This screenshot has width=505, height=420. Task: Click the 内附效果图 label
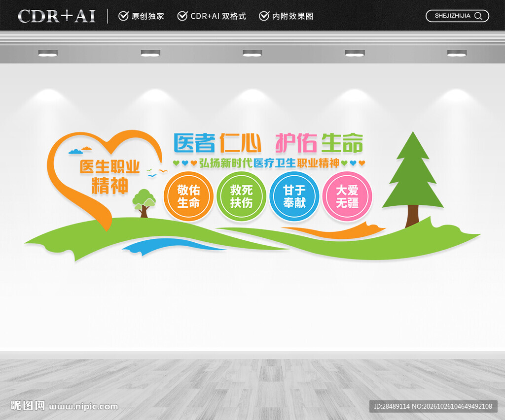pyautogui.click(x=292, y=16)
